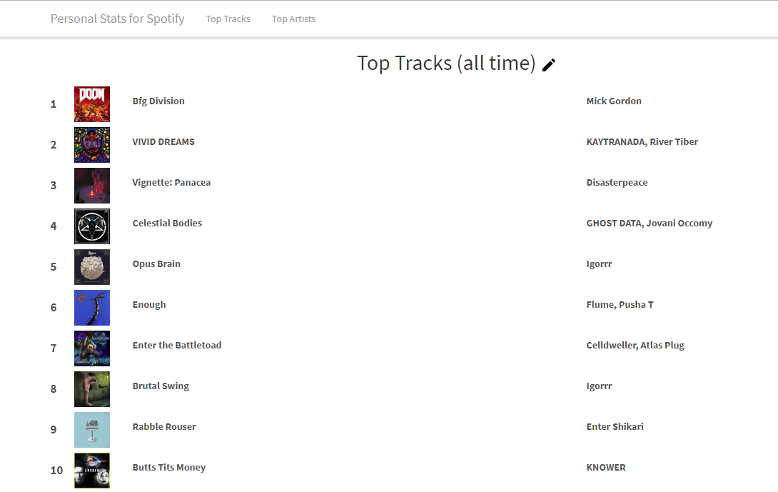Click artist name Disasterpeace
The width and height of the screenshot is (778, 492).
617,183
